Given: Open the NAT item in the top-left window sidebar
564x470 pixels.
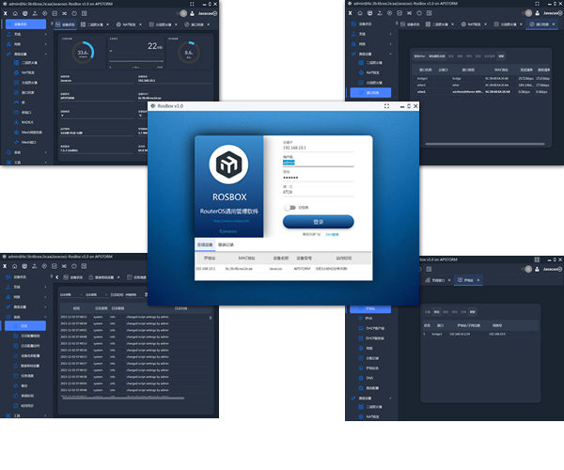Looking at the screenshot, I should coord(27,72).
